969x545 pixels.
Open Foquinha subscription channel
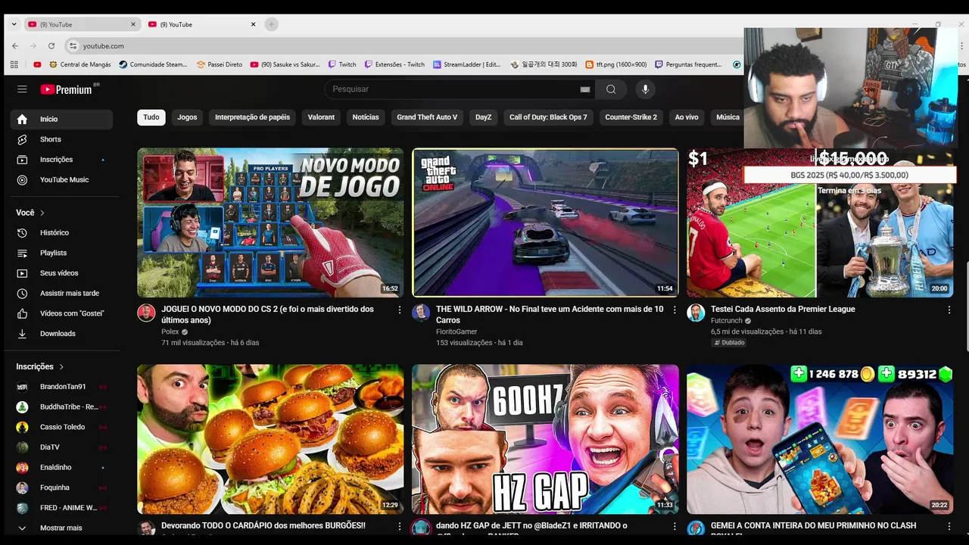pyautogui.click(x=61, y=487)
